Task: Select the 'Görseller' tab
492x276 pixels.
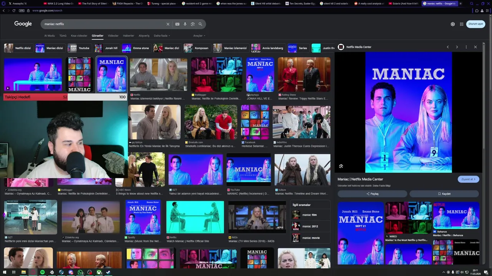Action: pyautogui.click(x=98, y=36)
